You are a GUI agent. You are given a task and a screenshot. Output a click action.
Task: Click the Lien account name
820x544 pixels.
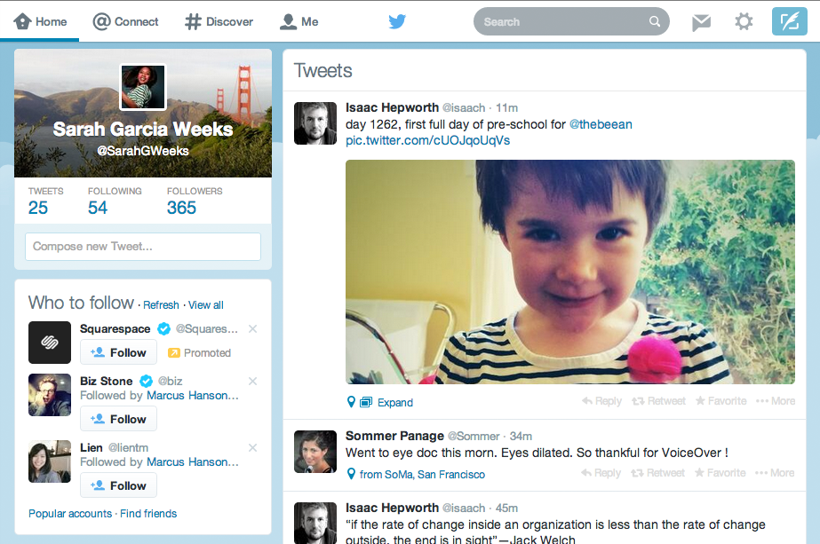[x=91, y=448]
